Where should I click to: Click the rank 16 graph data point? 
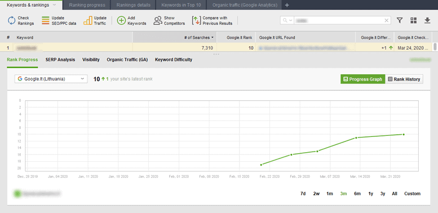291,154
